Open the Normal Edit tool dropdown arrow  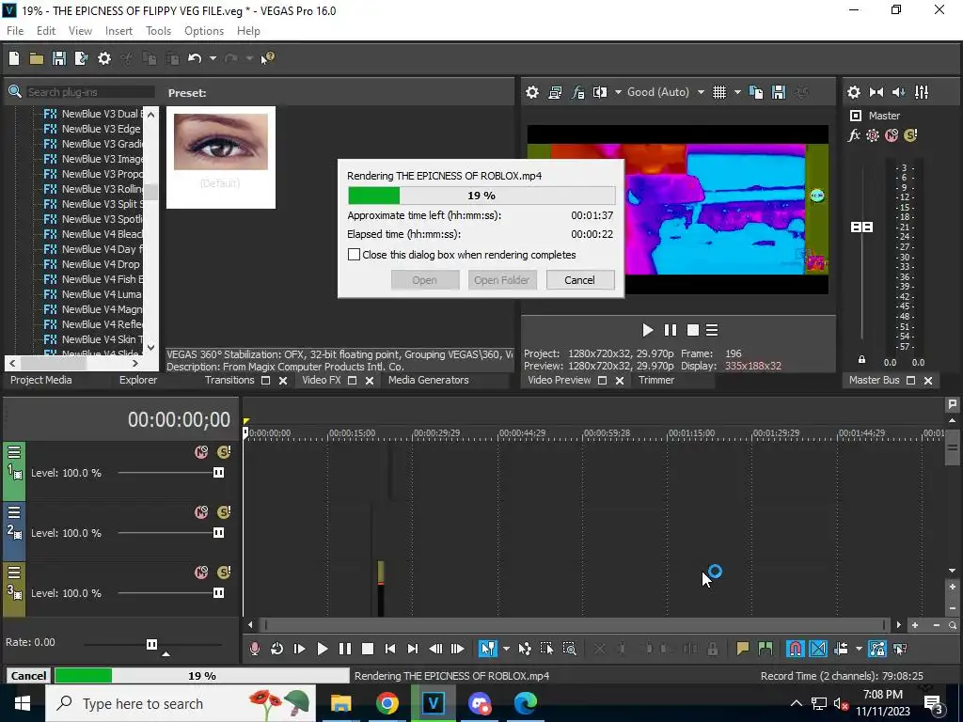pos(506,649)
